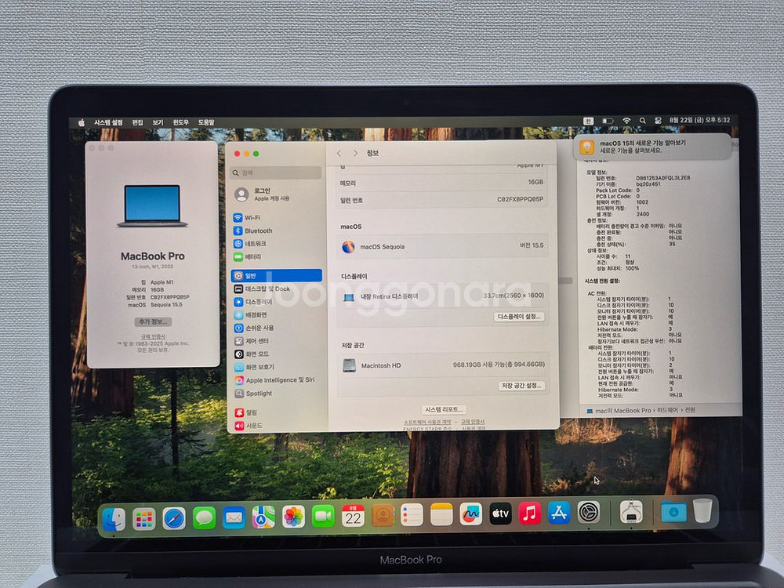The height and width of the screenshot is (588, 784).
Task: Open the '편집' menu in the menu bar
Action: 137,122
